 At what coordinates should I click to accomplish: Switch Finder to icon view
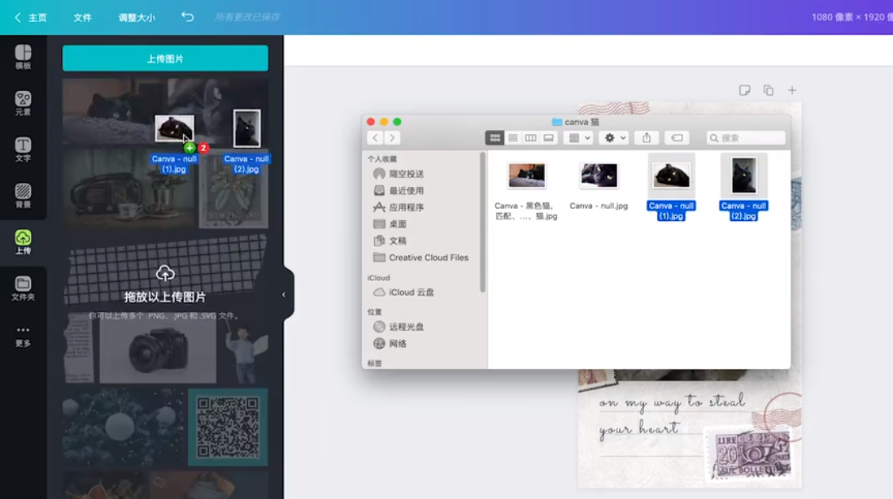point(494,137)
